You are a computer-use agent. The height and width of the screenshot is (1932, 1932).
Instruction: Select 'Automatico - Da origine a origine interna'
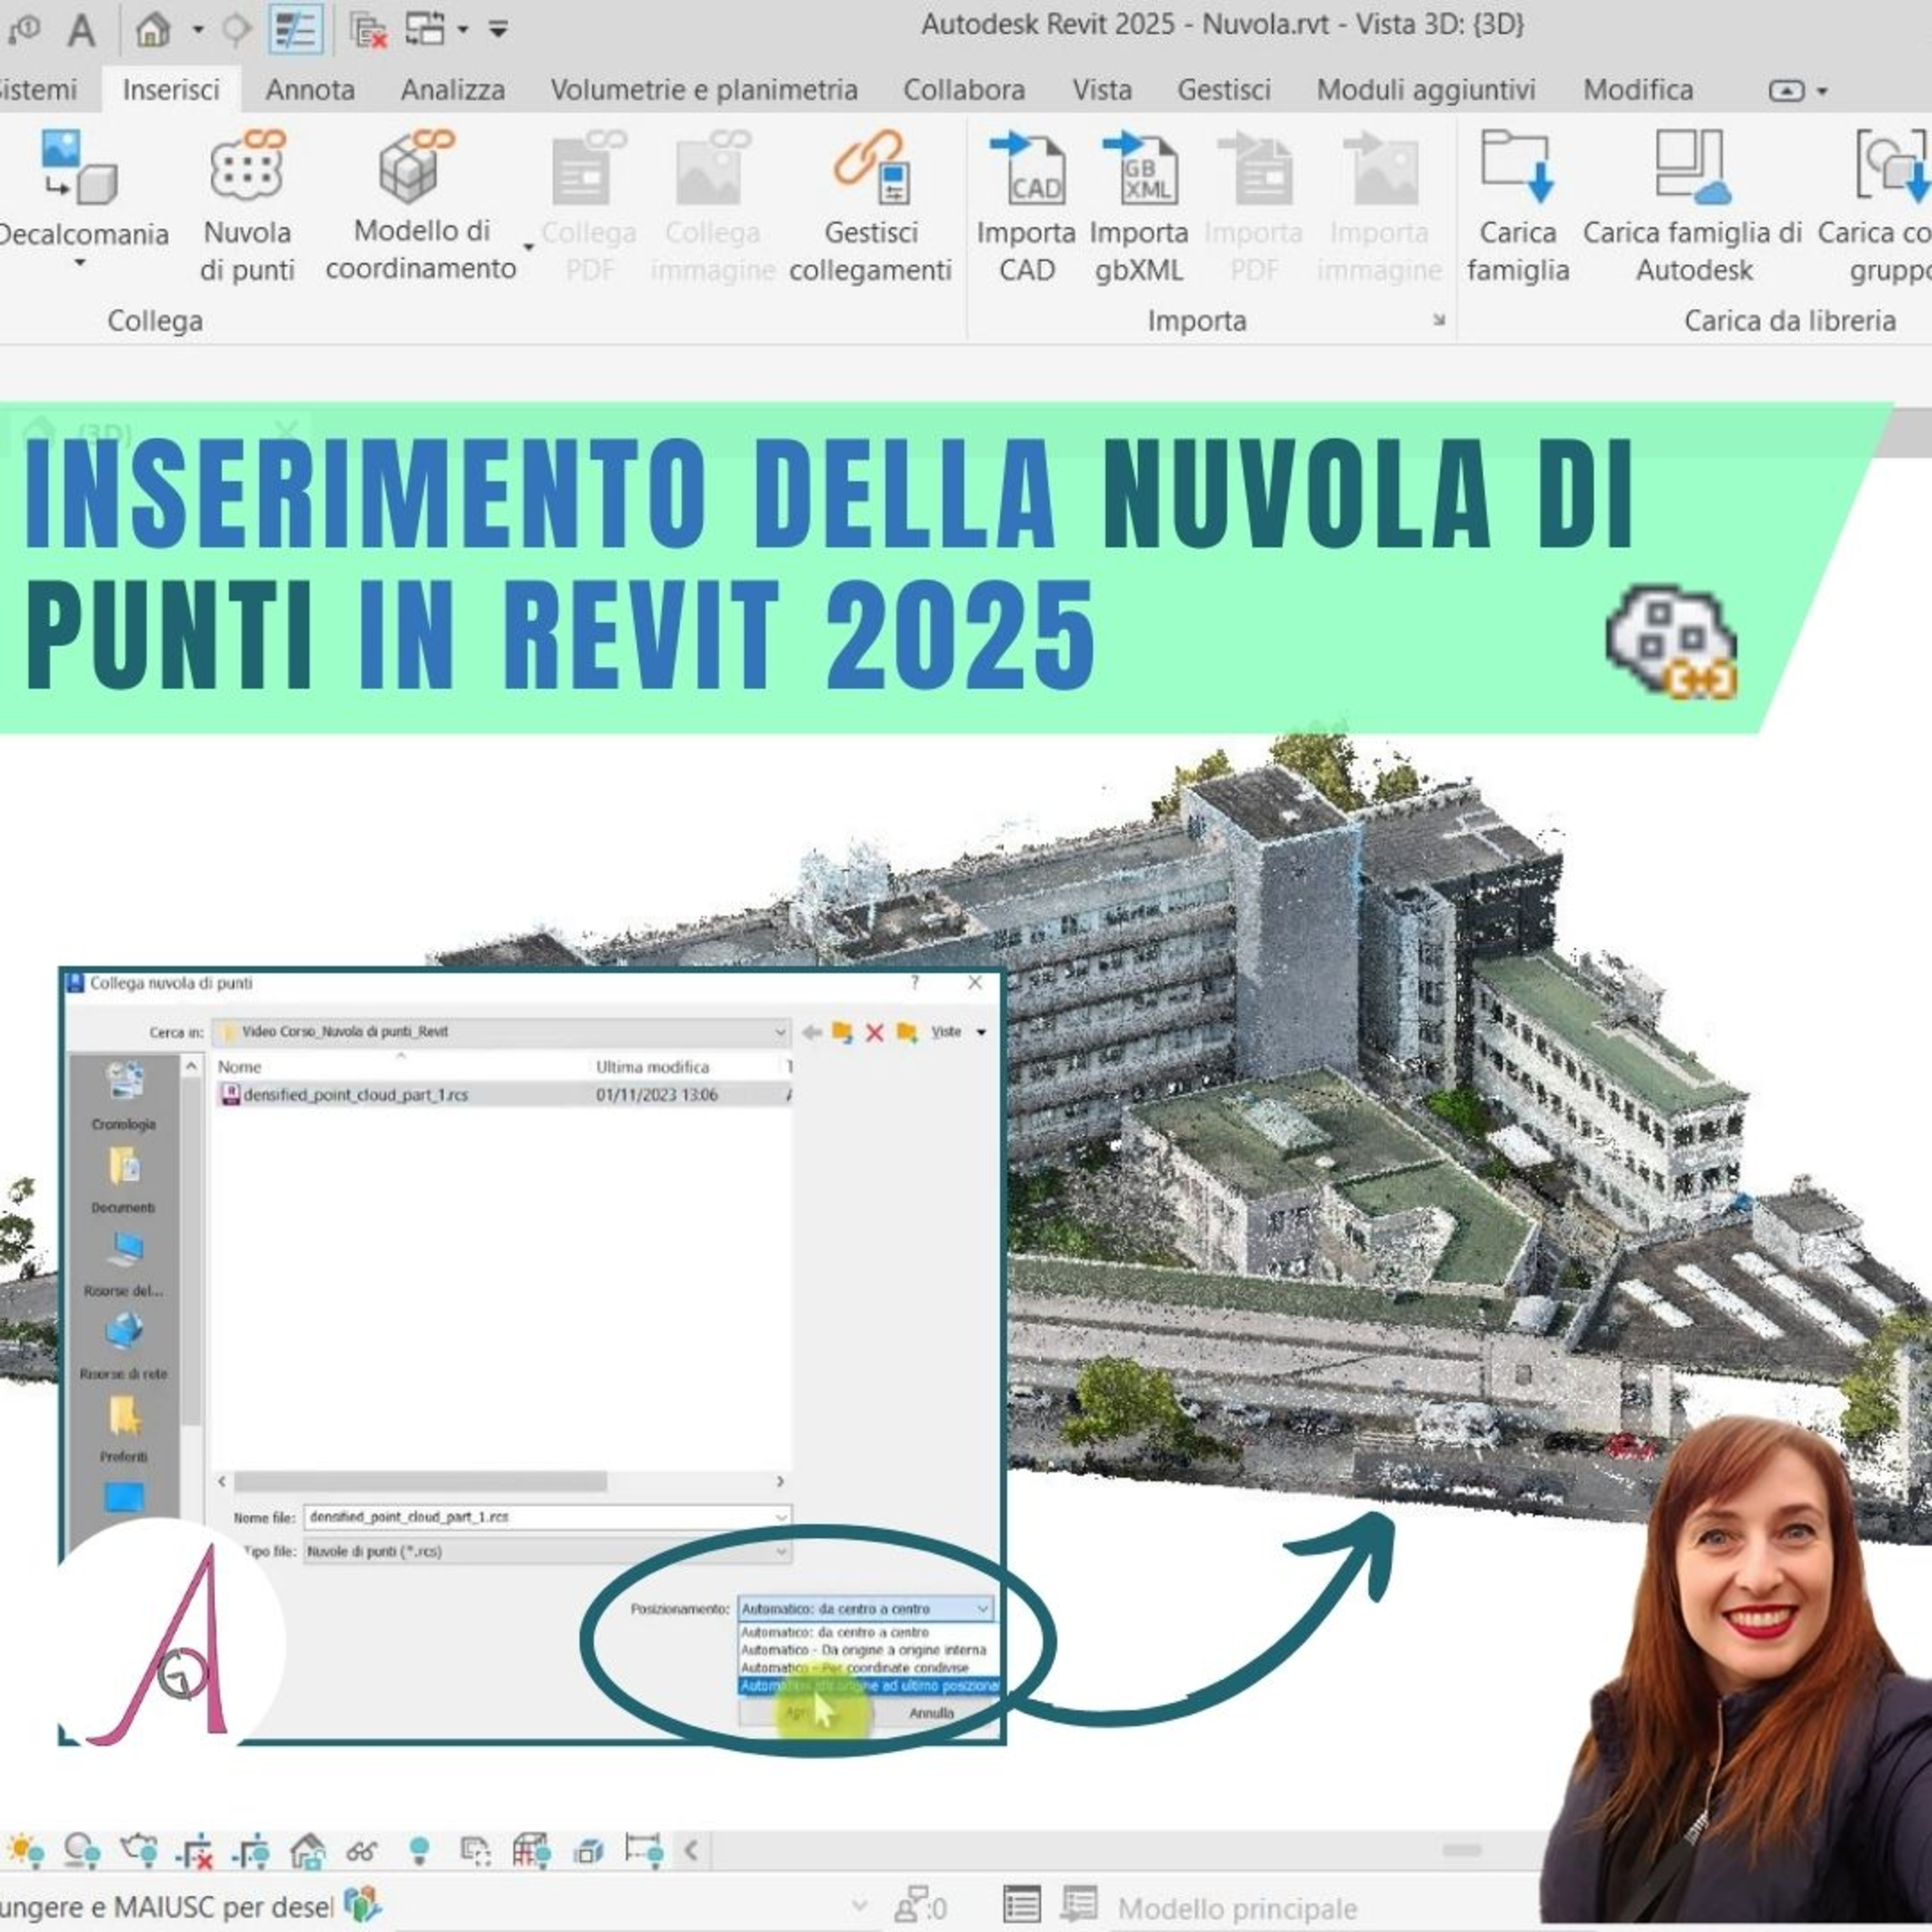coord(863,1651)
